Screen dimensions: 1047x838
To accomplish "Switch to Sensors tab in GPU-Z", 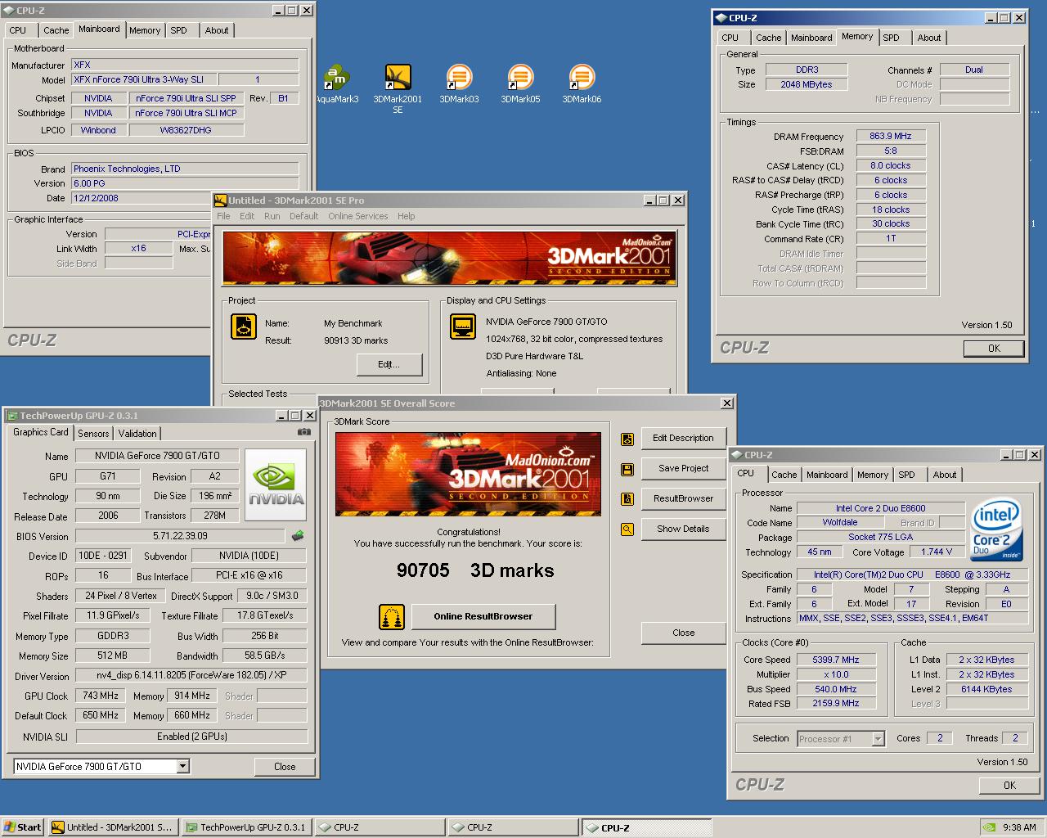I will point(93,434).
